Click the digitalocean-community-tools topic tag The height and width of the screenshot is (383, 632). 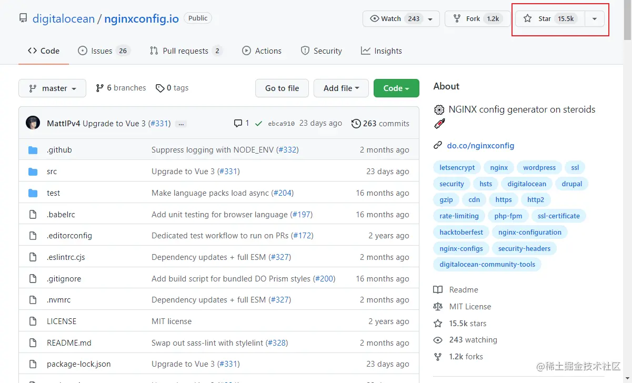point(487,265)
